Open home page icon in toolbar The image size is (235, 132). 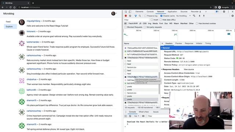pos(14,7)
